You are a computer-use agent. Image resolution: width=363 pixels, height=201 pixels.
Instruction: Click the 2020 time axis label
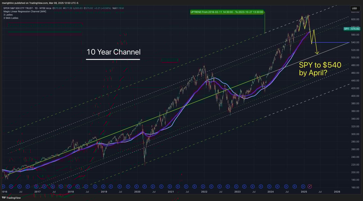click(137, 192)
